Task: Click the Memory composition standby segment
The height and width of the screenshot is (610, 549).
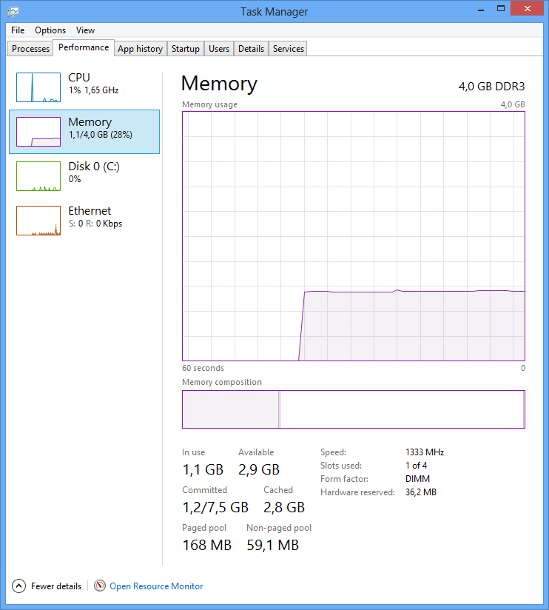Action: (x=401, y=409)
